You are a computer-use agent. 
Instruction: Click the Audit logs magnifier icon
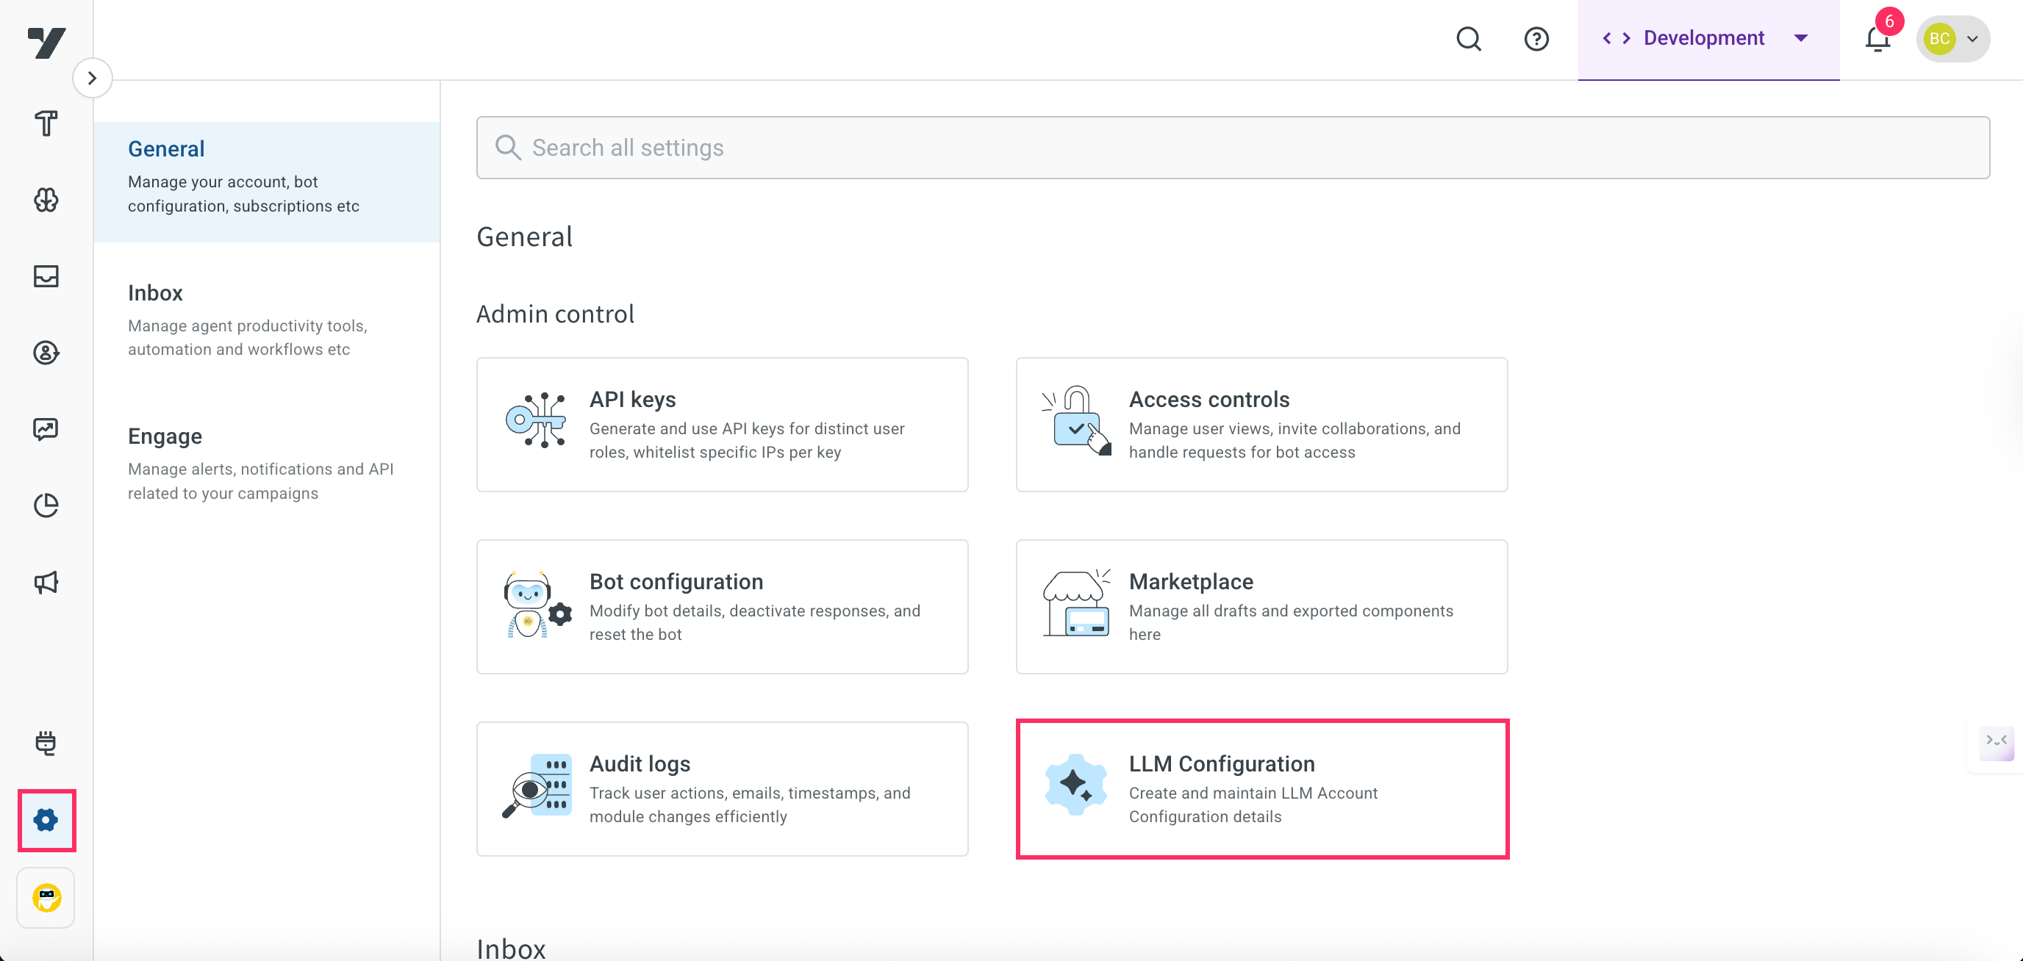(538, 786)
